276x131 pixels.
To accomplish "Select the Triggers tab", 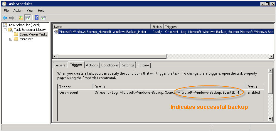I will click(76, 65).
